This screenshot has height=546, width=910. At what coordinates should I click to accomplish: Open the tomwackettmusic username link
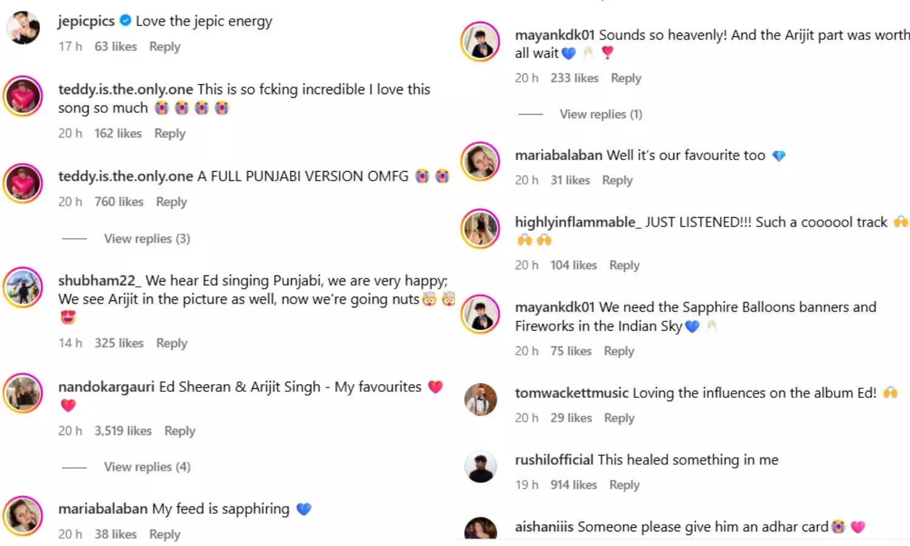click(571, 393)
